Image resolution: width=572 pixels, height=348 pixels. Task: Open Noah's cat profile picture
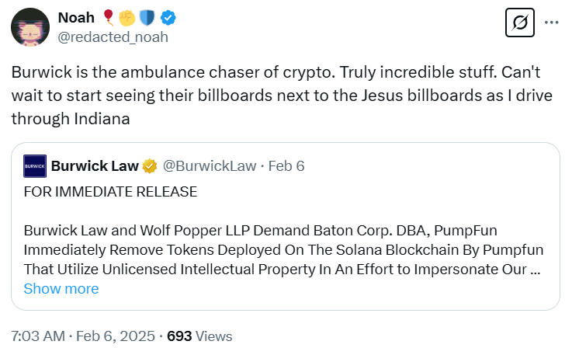(x=30, y=27)
